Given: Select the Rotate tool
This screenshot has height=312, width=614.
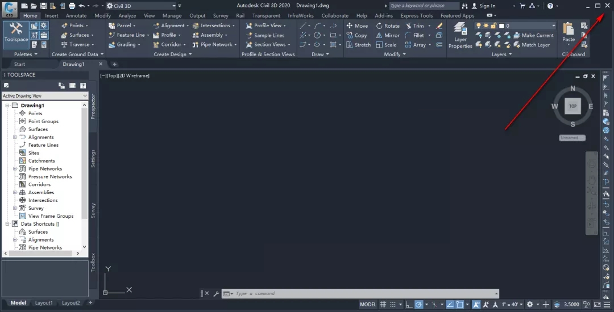Looking at the screenshot, I should click(388, 26).
